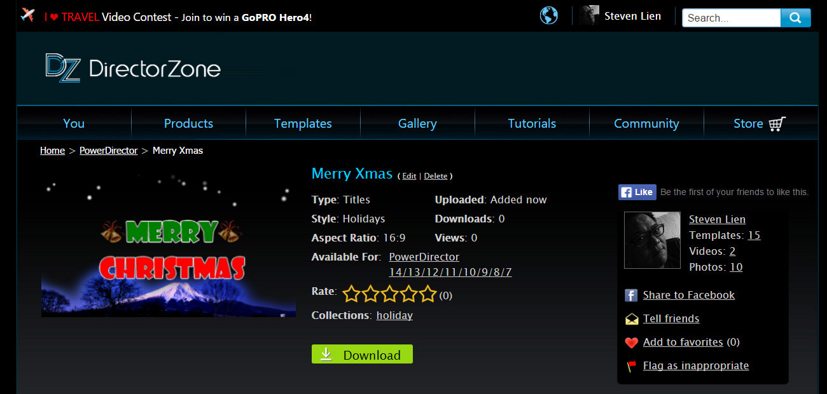827x394 pixels.
Task: Open the Merry Christmas preview thumbnail
Action: [169, 245]
